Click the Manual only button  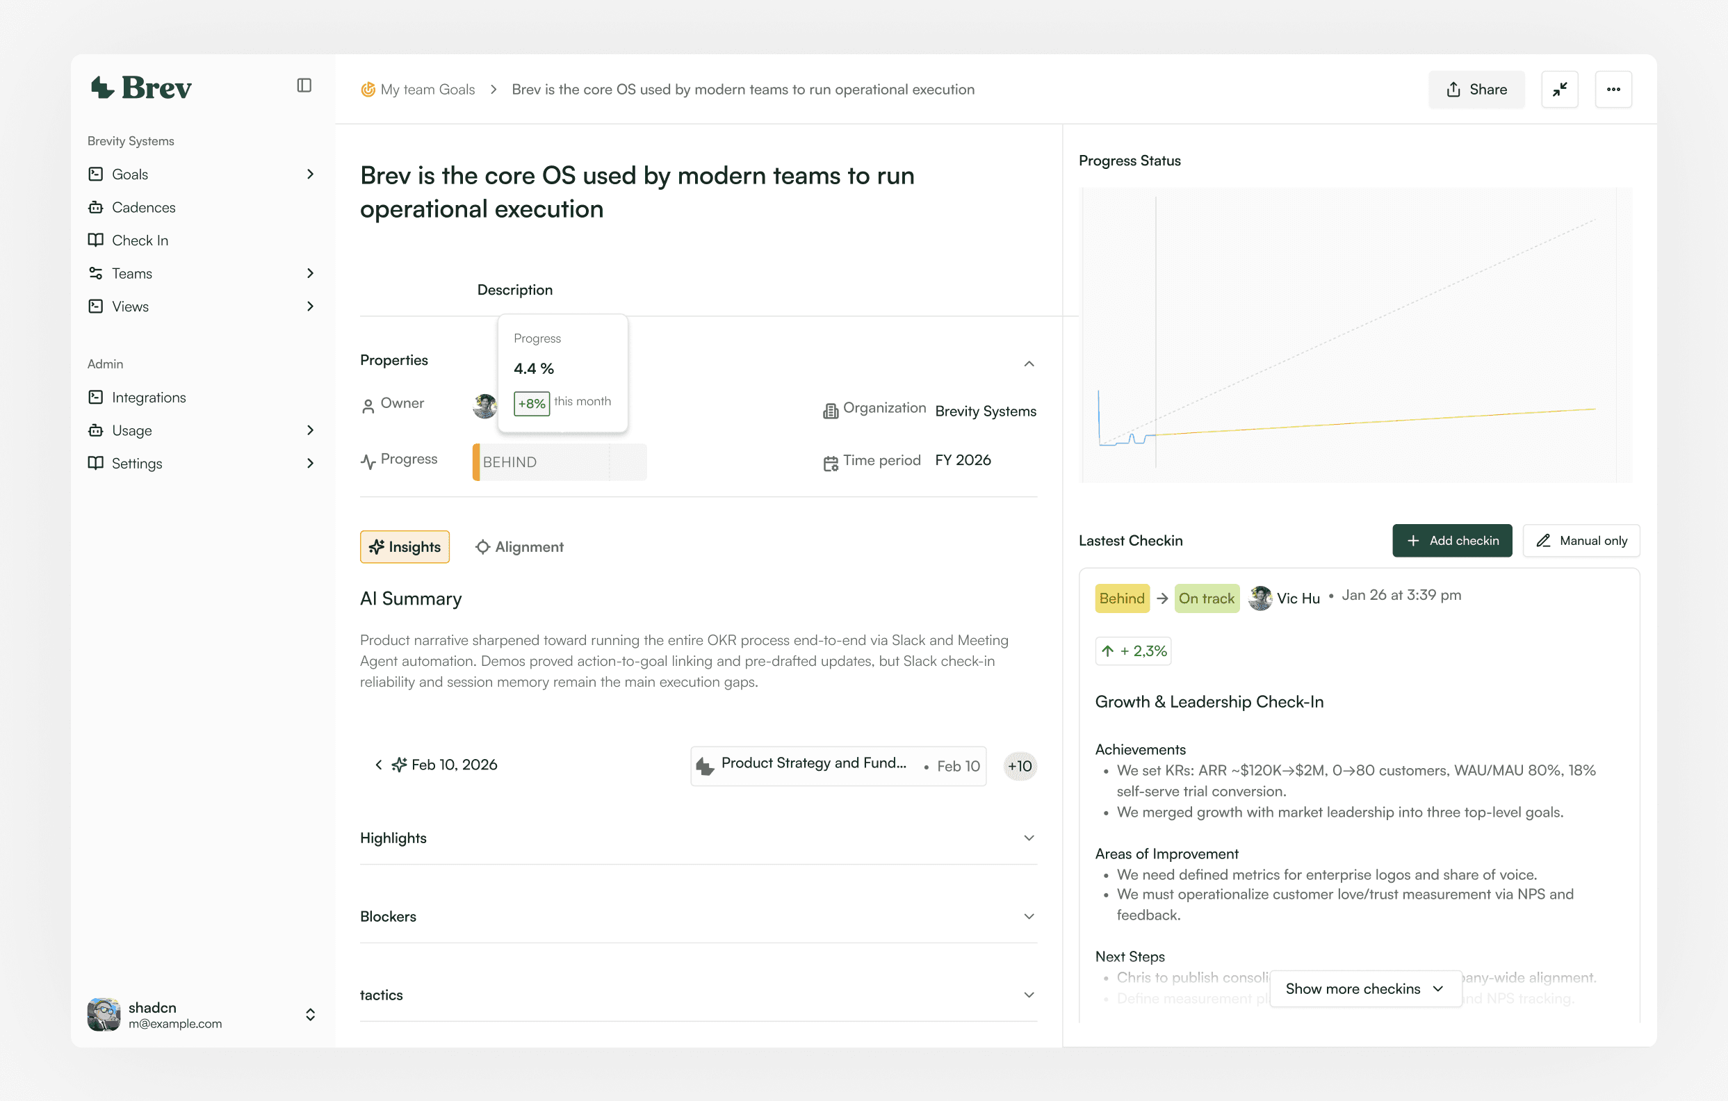point(1580,540)
